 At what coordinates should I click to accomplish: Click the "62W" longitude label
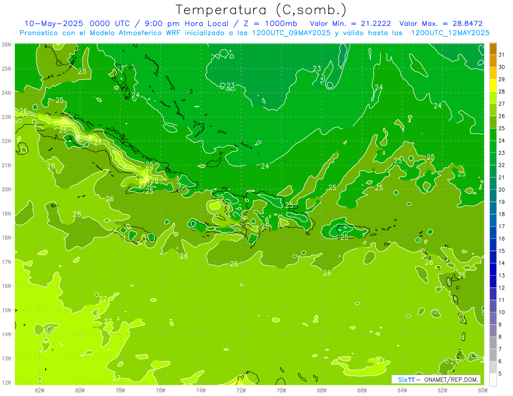coord(442,390)
